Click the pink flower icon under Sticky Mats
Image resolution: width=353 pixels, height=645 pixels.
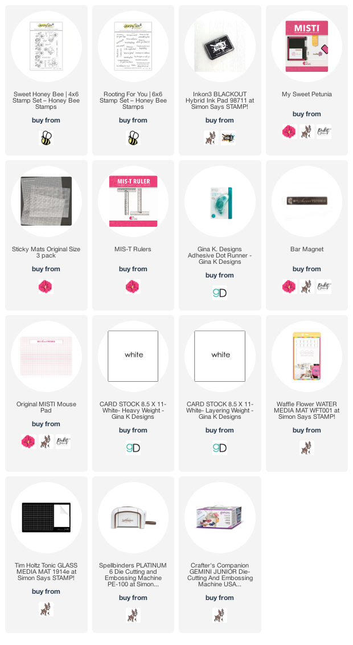point(46,286)
